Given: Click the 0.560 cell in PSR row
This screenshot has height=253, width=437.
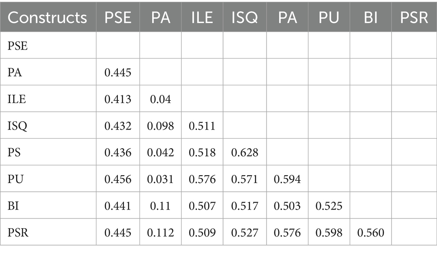Looking at the screenshot, I should (370, 233).
